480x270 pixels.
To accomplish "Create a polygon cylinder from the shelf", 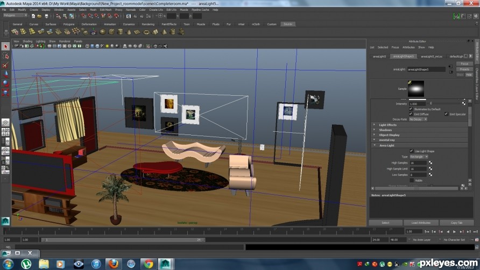I will tap(121, 32).
